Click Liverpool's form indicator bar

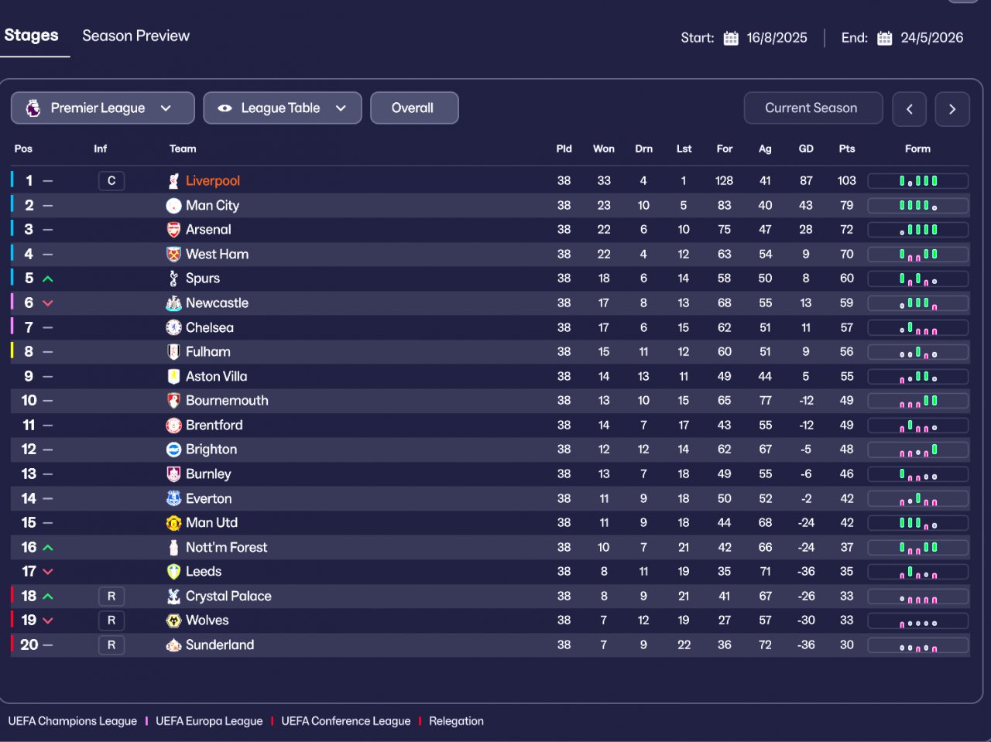pos(917,181)
